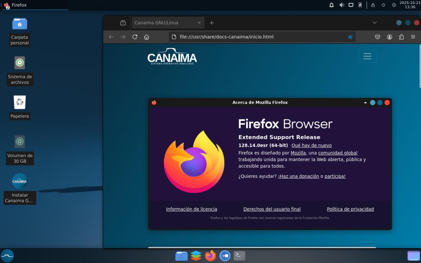Open the Canaima application menu launcher
Screen dimensions: 421x263
click(7, 256)
